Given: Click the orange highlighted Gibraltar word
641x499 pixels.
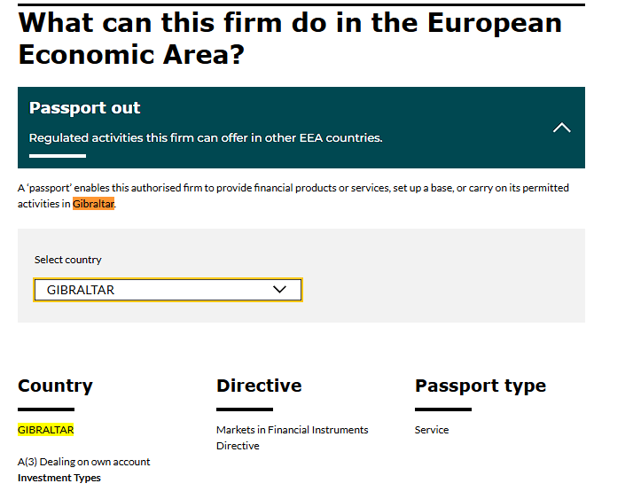Looking at the screenshot, I should pos(93,204).
